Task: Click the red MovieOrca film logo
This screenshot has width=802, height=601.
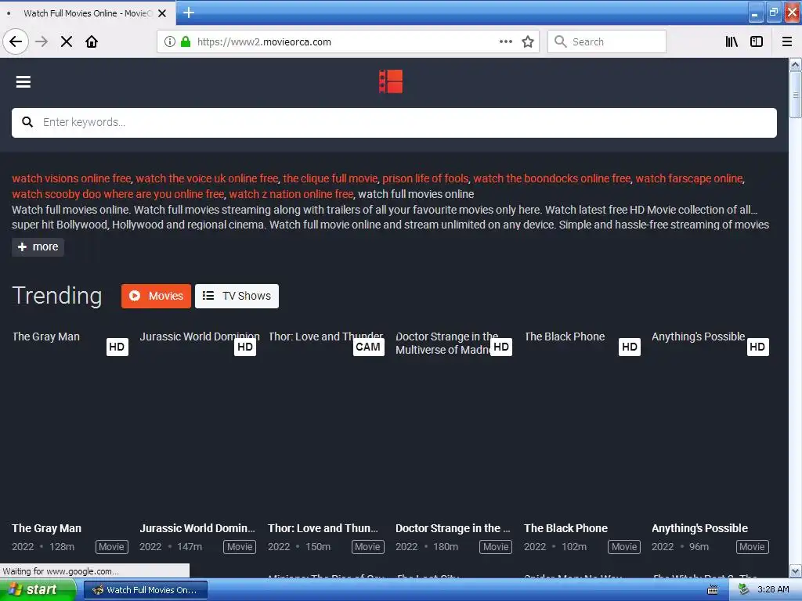Action: pyautogui.click(x=391, y=81)
